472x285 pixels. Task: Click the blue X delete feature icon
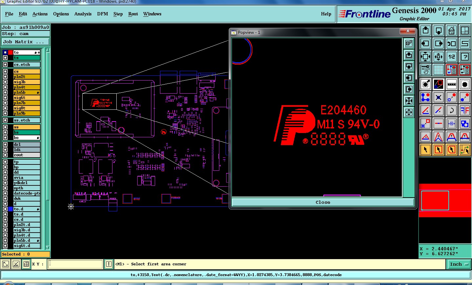pyautogui.click(x=439, y=97)
